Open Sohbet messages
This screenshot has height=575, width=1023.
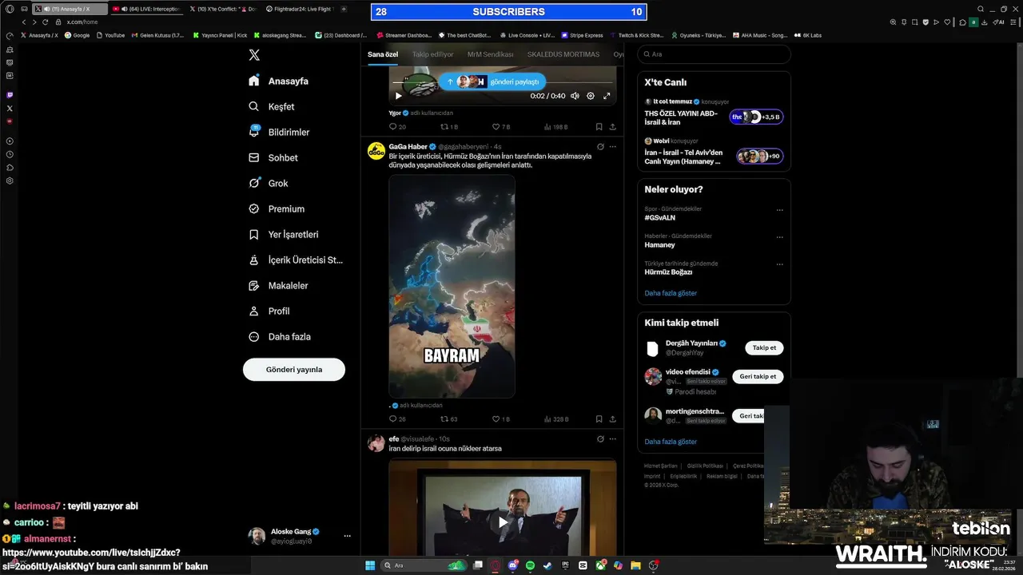coord(273,157)
